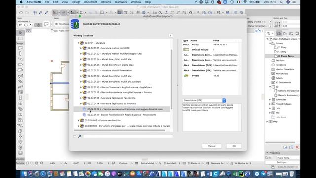Select the Arrow tool in ARCHICAD toolbox

coord(20,33)
